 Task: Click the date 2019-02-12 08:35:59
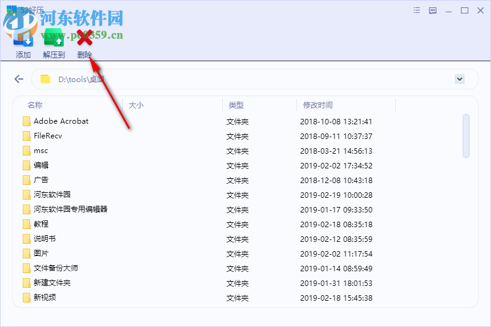click(x=336, y=239)
